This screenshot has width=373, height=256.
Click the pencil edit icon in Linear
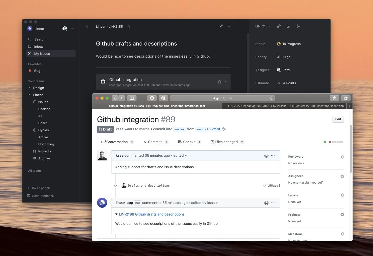pos(221,26)
